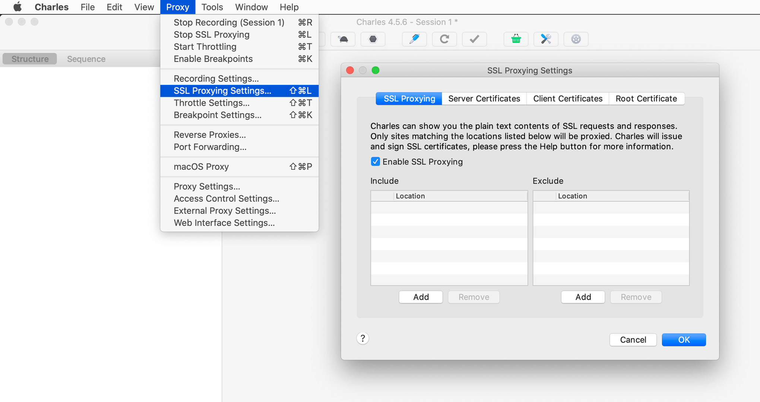Viewport: 760px width, 402px height.
Task: Open Recording Settings from Proxy menu
Action: click(x=239, y=79)
